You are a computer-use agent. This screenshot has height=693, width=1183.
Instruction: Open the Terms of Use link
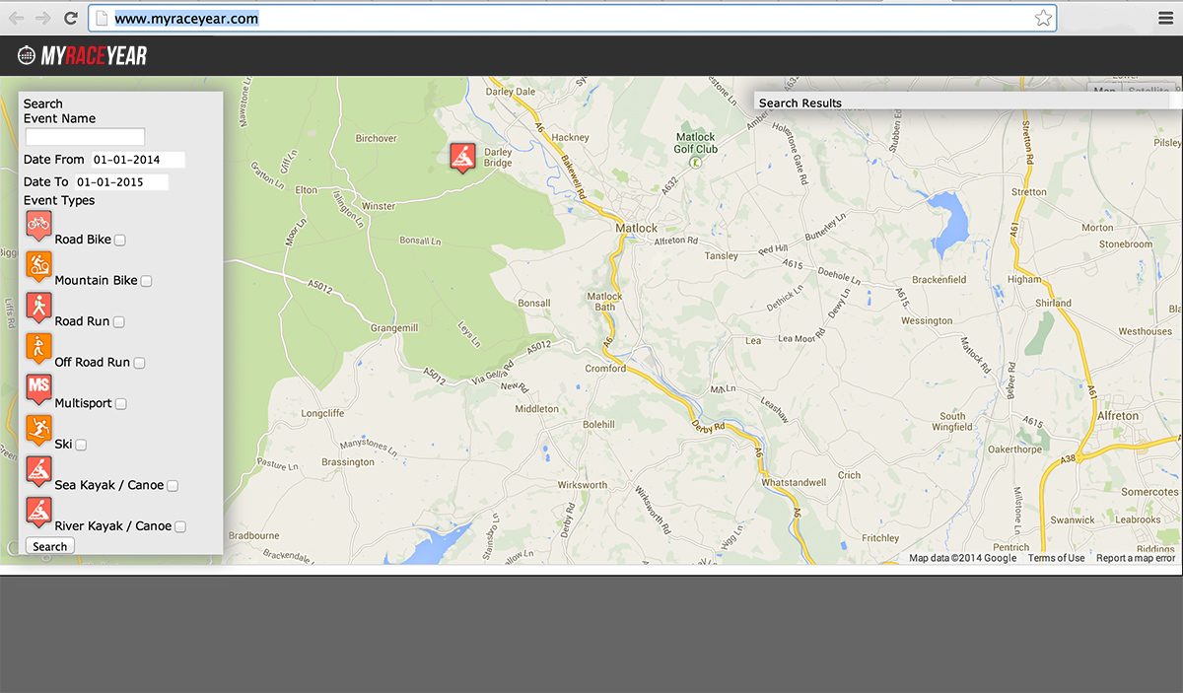tap(1056, 558)
